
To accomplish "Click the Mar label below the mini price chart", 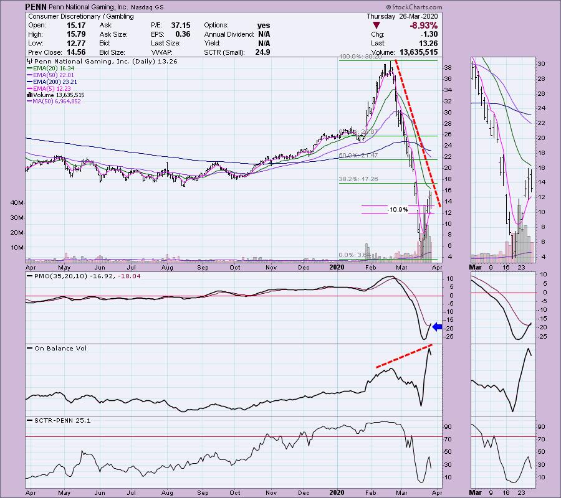I will (x=476, y=267).
